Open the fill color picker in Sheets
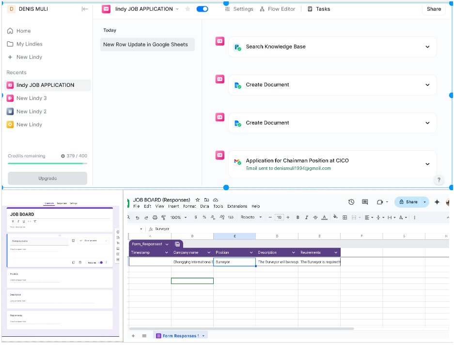This screenshot has height=345, width=454. (335, 217)
